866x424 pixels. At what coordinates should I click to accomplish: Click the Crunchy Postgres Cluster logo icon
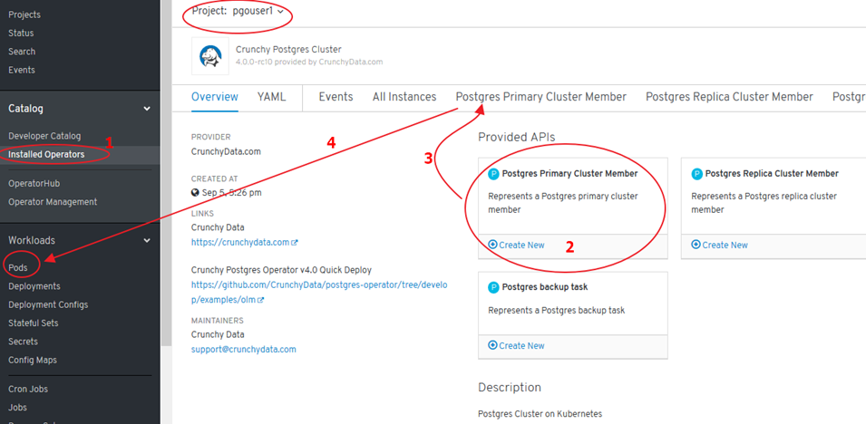click(209, 56)
